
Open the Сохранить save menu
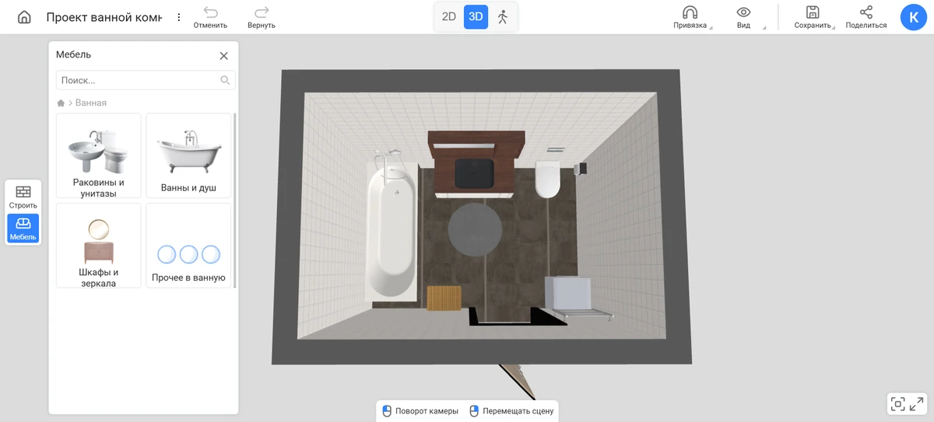click(x=813, y=17)
